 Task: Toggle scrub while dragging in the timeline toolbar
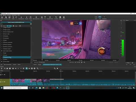[29, 69]
